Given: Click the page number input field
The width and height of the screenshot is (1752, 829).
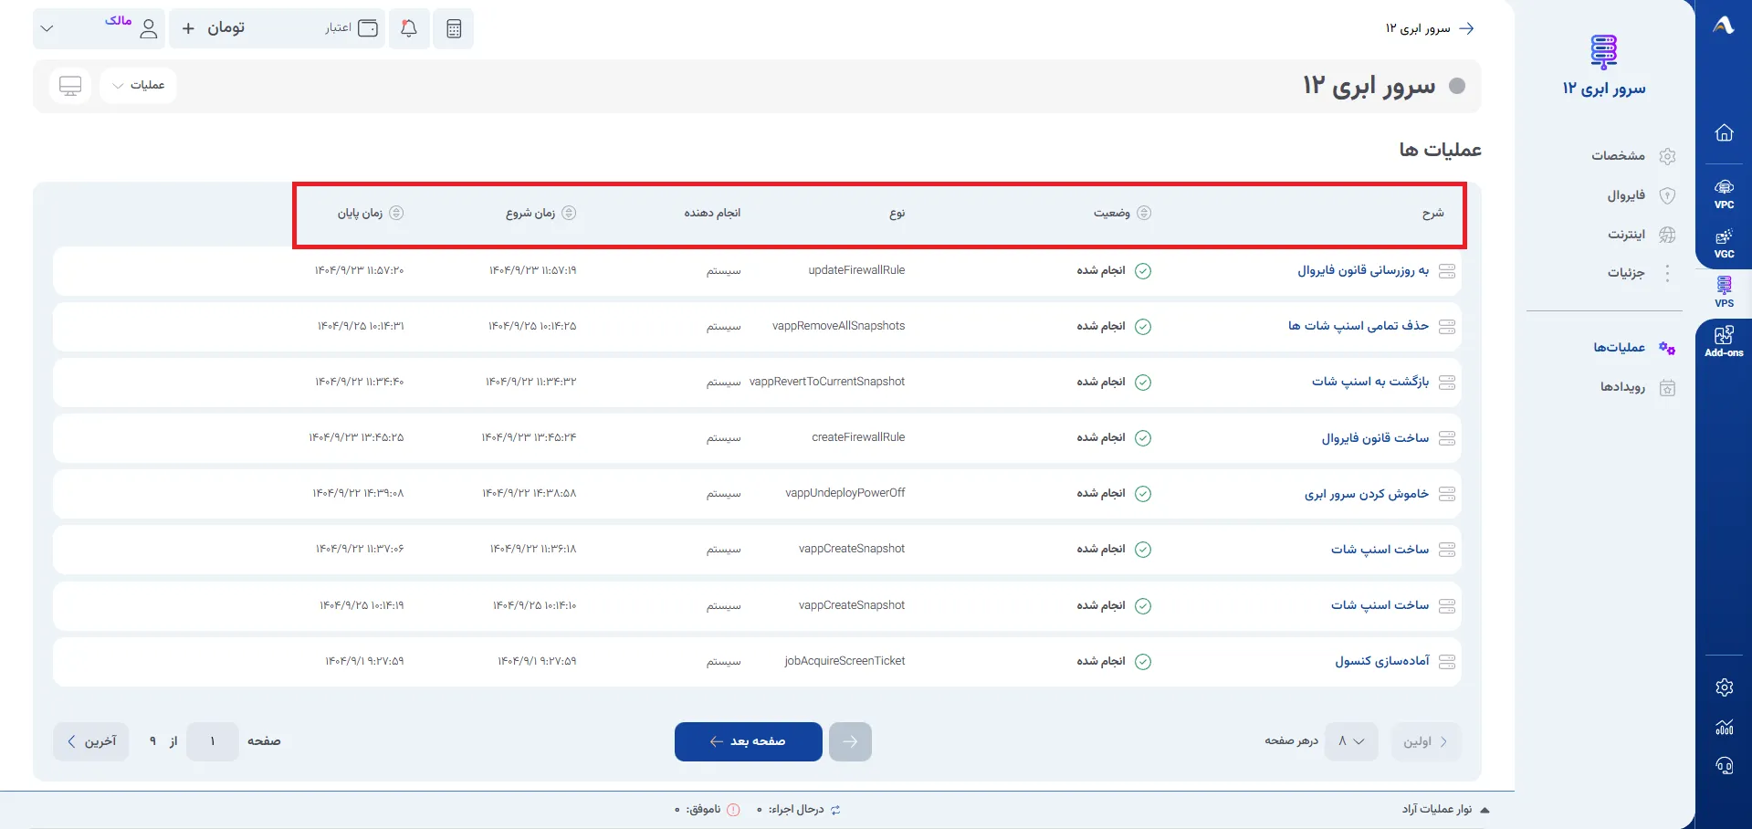Looking at the screenshot, I should click(x=213, y=741).
